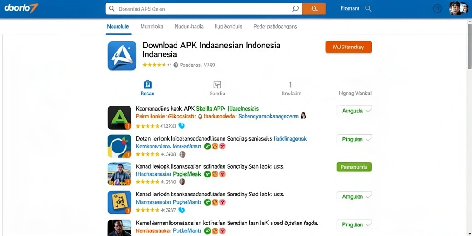Open the round grid icon in header
Screen dimensions: 472x236
coord(437,9)
